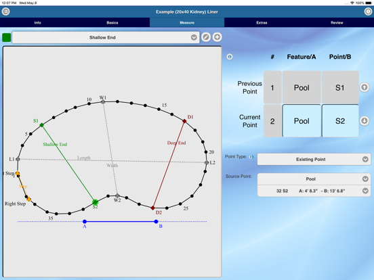Screen dimensions: 374x280
Task: Open the Shallow End feature dropdown
Action: click(x=106, y=37)
